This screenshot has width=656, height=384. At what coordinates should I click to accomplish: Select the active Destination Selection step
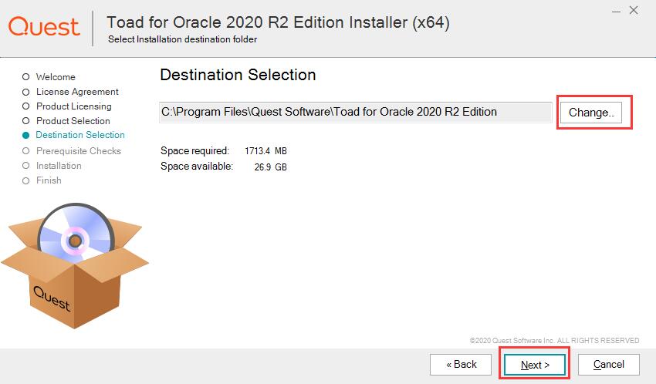click(80, 135)
